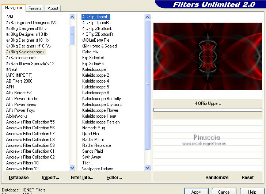Open Filter Info...

click(82, 178)
